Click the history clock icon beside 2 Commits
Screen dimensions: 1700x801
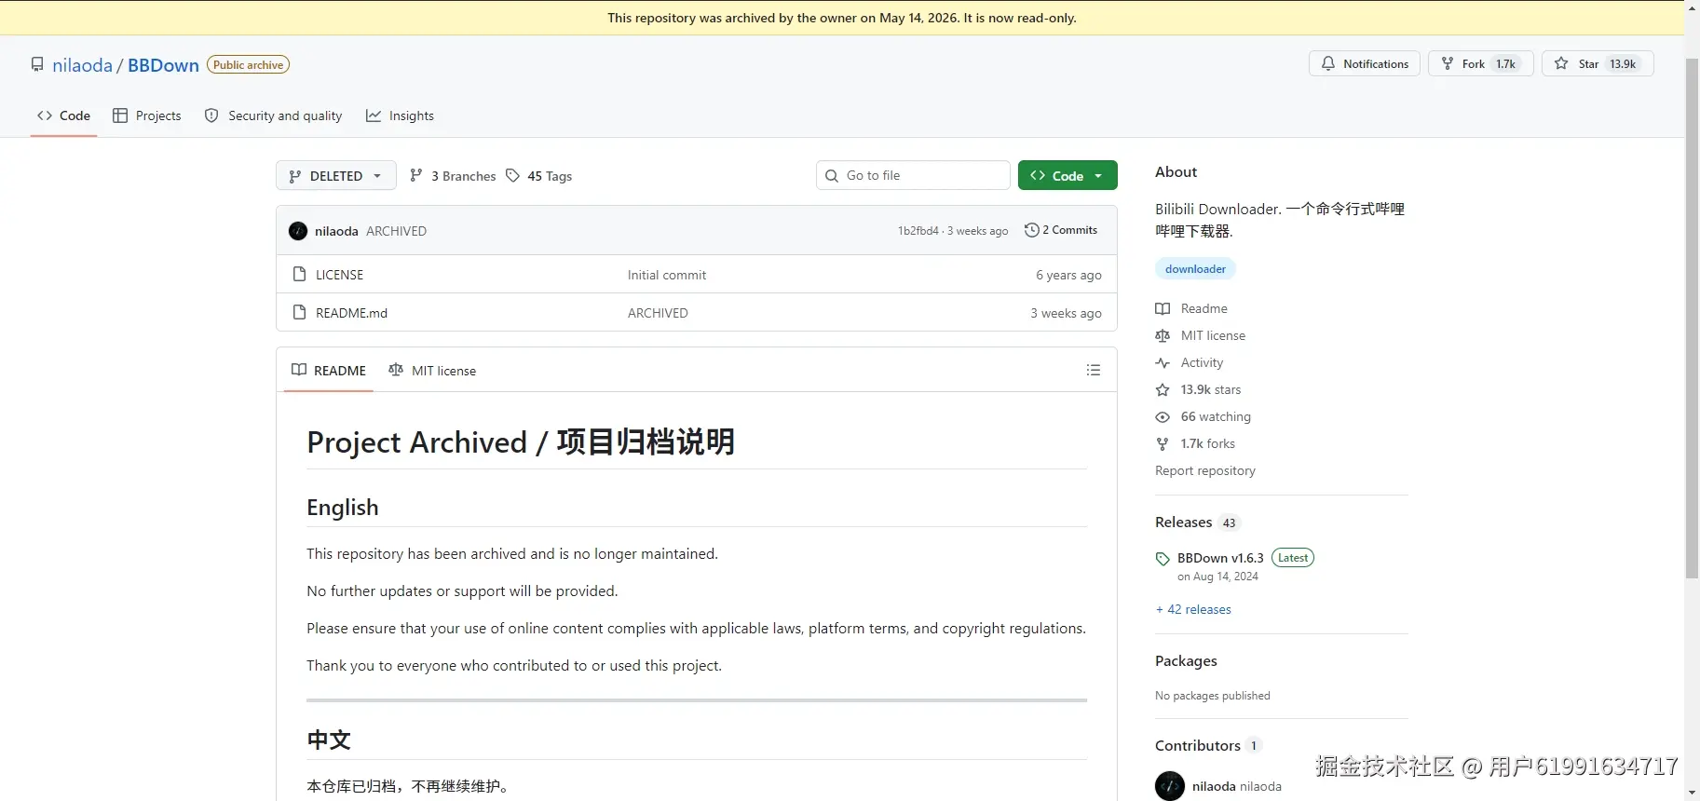pos(1031,230)
